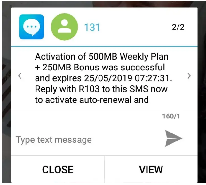Click the left arrow beside the message text
206x185 pixels.
pyautogui.click(x=20, y=76)
